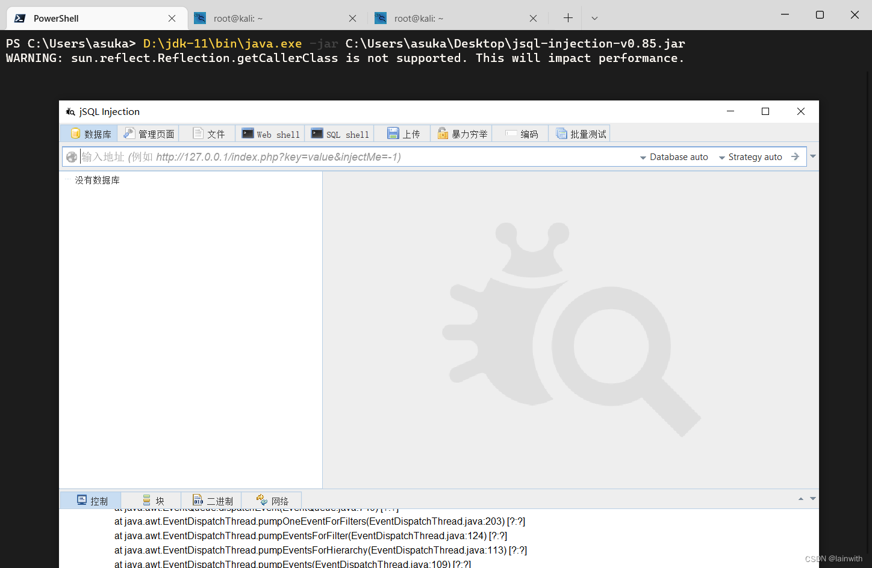Click the stacked pages icon beside 批量测试
The width and height of the screenshot is (872, 568).
(561, 134)
